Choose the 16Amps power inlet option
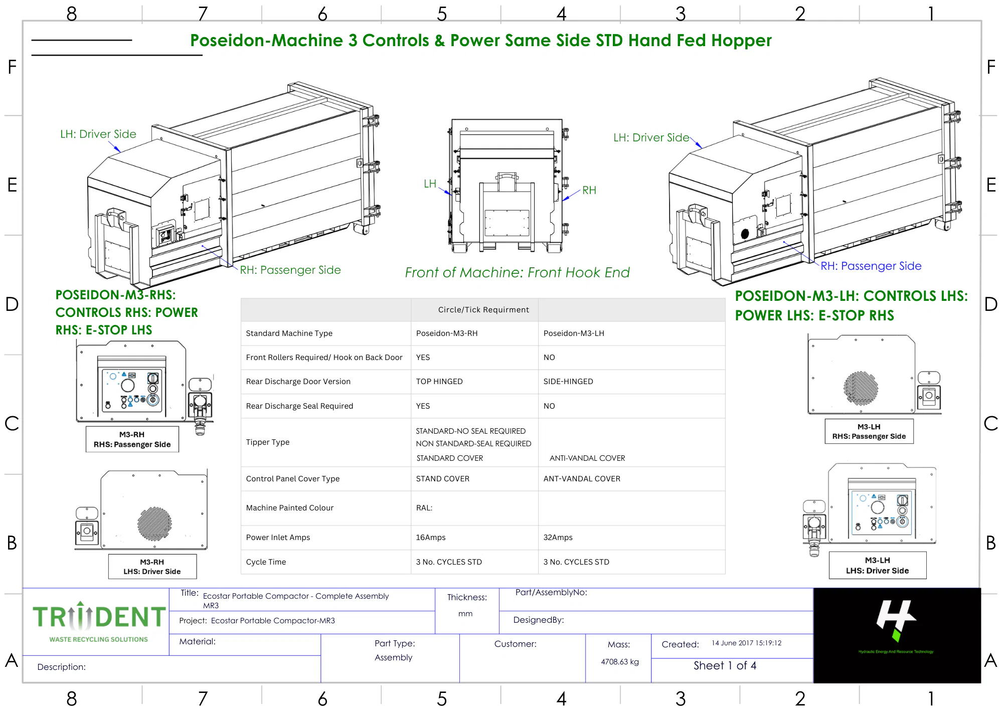 430,538
